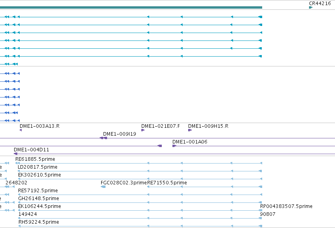Click the 2648202 feature label

click(x=16, y=183)
